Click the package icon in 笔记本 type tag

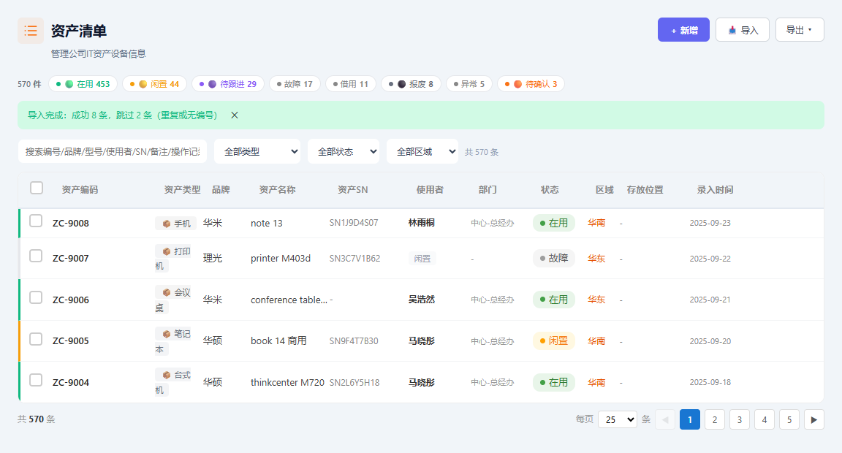[x=167, y=334]
